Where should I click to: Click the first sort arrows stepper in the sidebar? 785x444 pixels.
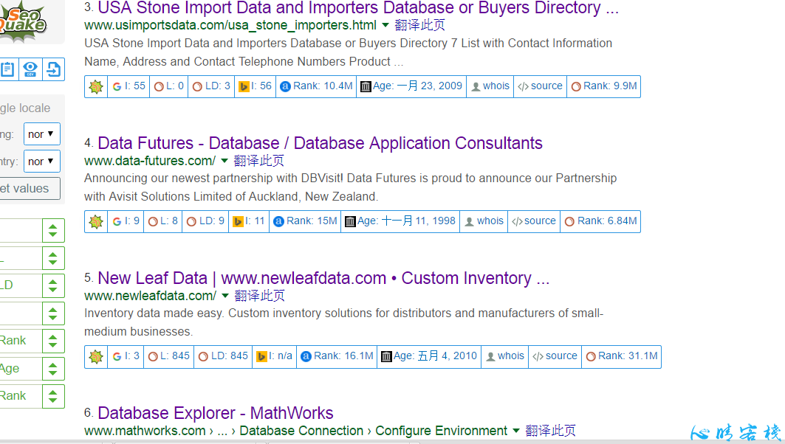click(53, 231)
